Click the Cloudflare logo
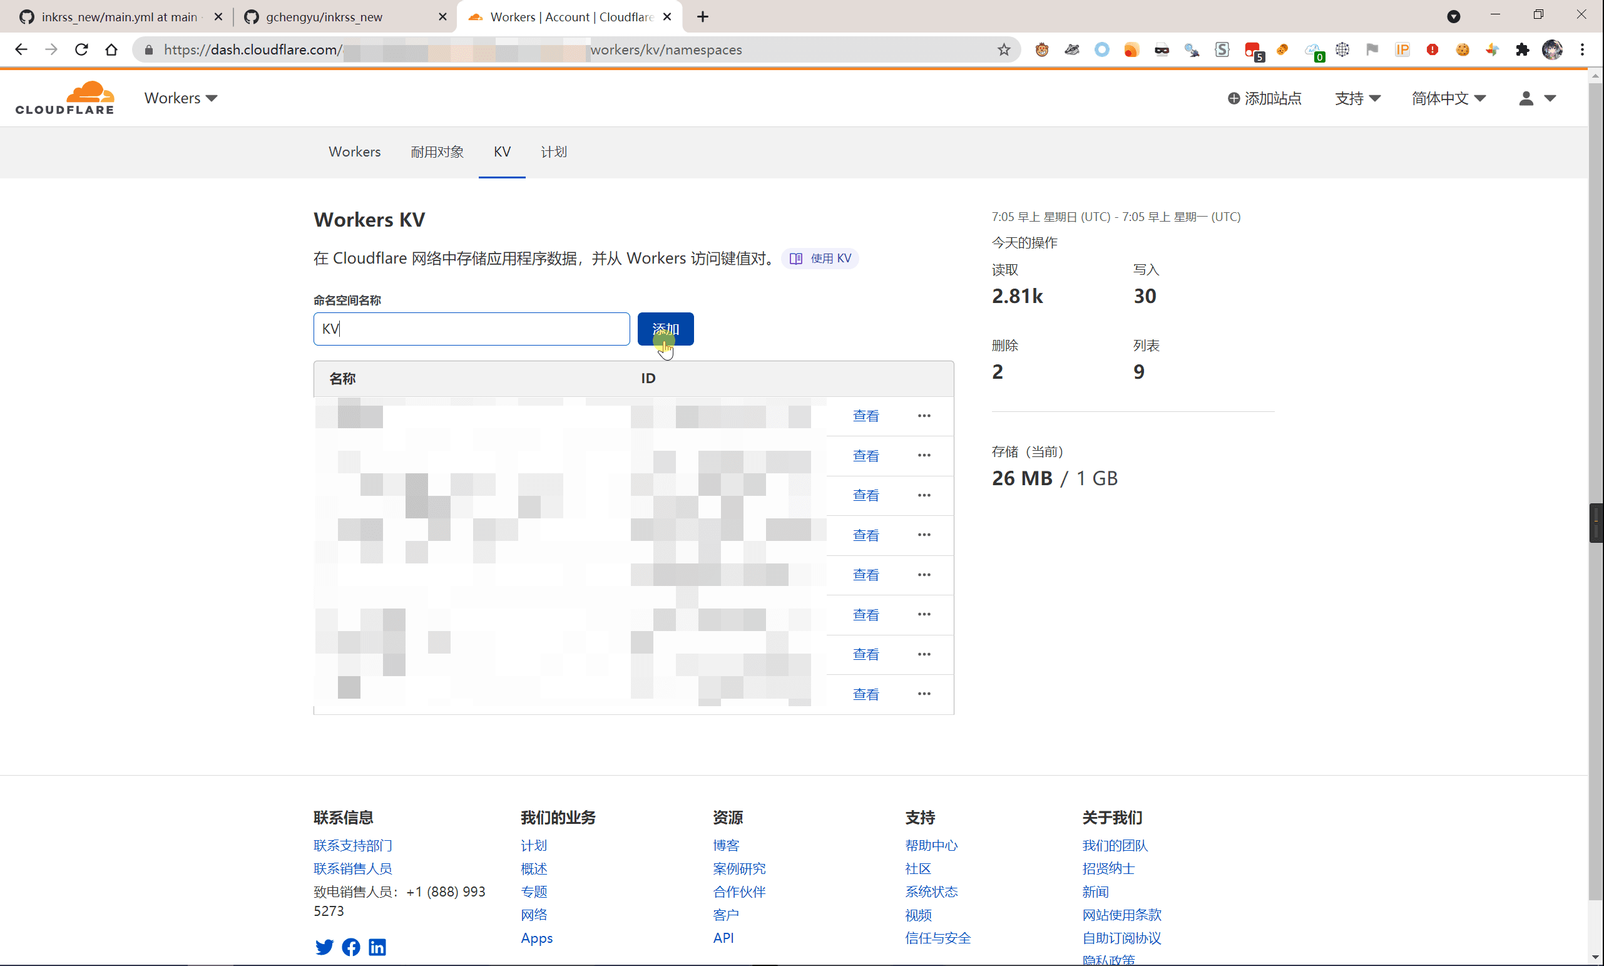Viewport: 1604px width, 966px height. 64,98
